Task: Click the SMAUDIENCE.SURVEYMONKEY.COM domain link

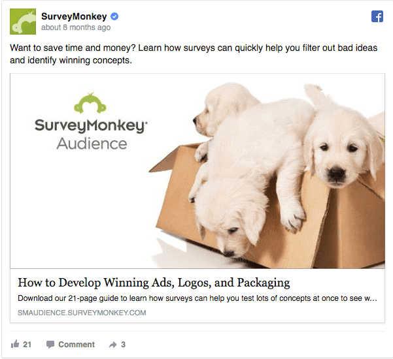Action: tap(82, 313)
